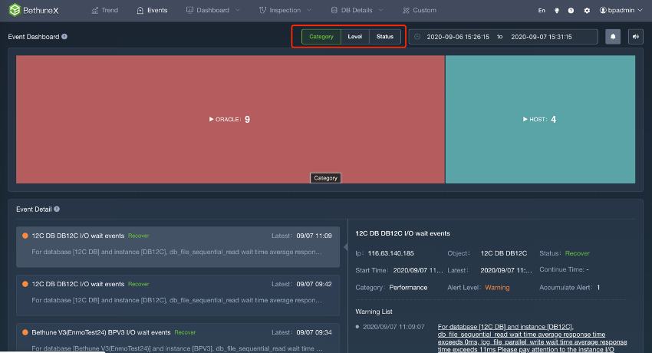This screenshot has height=353, width=652.
Task: Open the settings gear icon
Action: point(587,11)
